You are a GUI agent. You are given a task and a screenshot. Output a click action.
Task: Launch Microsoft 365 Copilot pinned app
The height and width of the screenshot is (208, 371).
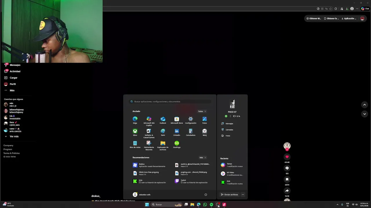click(x=149, y=121)
